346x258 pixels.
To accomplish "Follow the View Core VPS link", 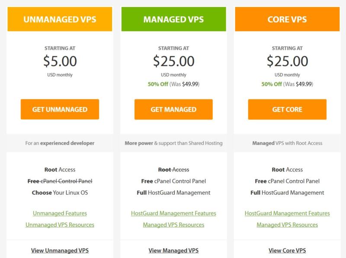I will coord(287,250).
